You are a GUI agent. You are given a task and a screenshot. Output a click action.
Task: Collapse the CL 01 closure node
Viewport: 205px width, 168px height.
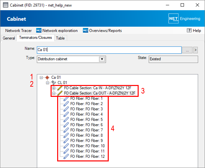(x=47, y=83)
